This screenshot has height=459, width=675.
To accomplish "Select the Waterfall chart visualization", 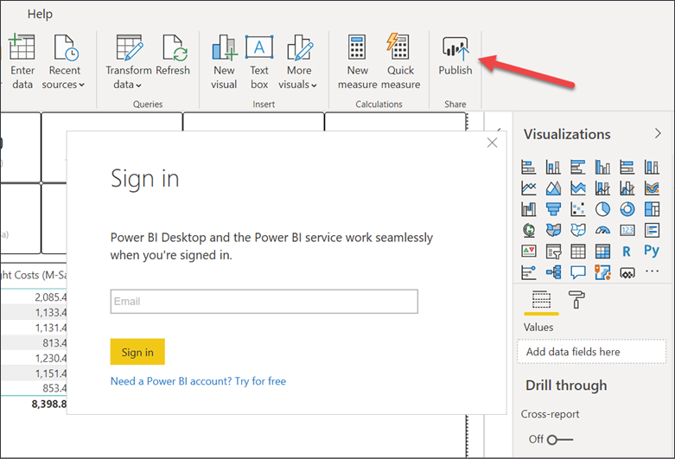I will click(529, 209).
